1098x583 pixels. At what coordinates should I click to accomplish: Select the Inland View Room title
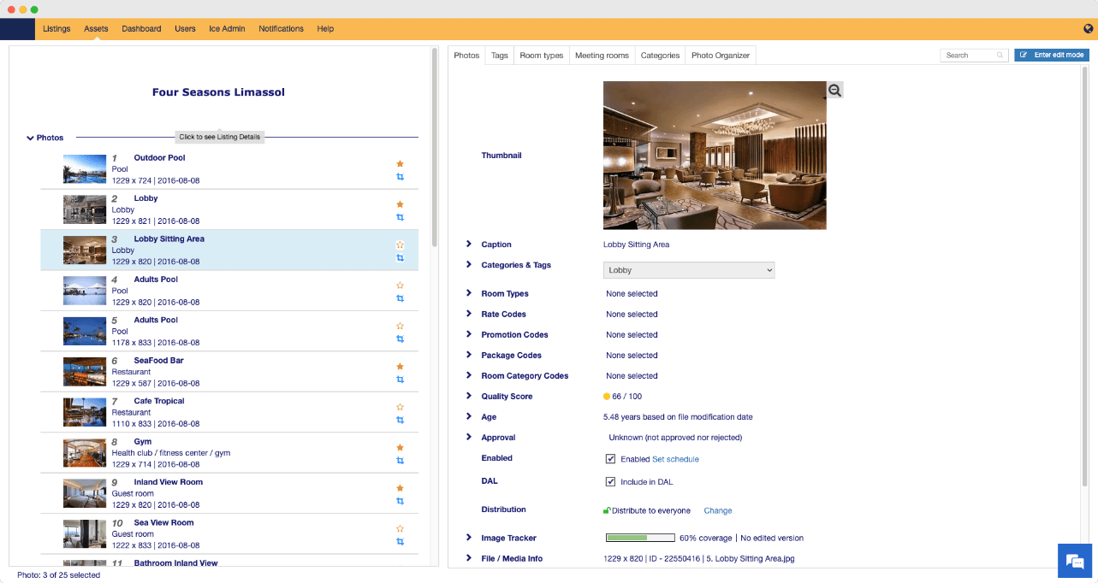tap(168, 482)
